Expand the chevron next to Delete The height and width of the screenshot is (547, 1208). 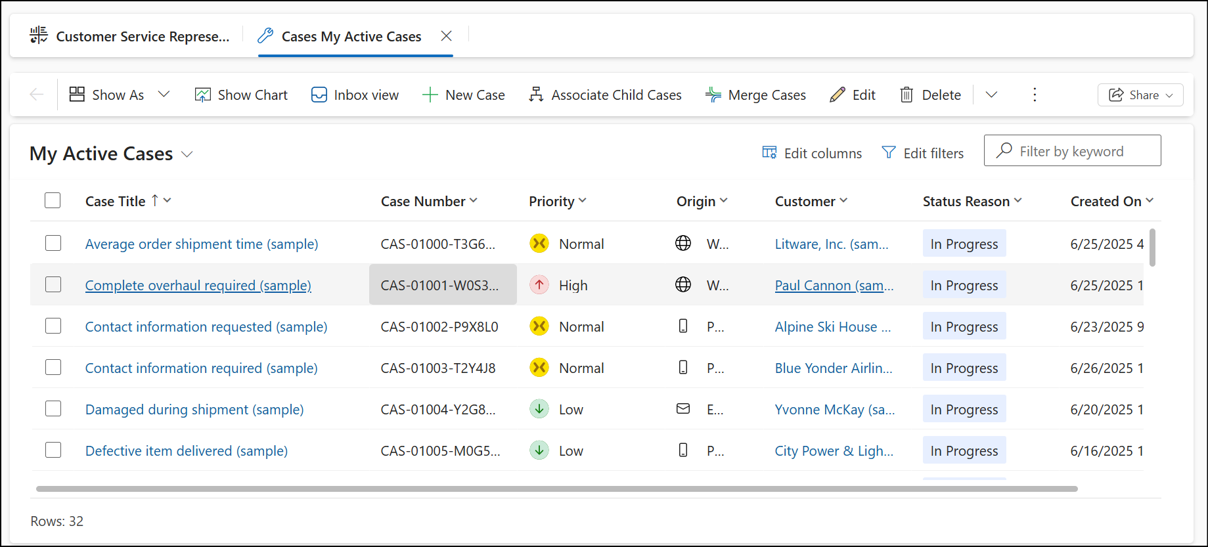pyautogui.click(x=992, y=95)
